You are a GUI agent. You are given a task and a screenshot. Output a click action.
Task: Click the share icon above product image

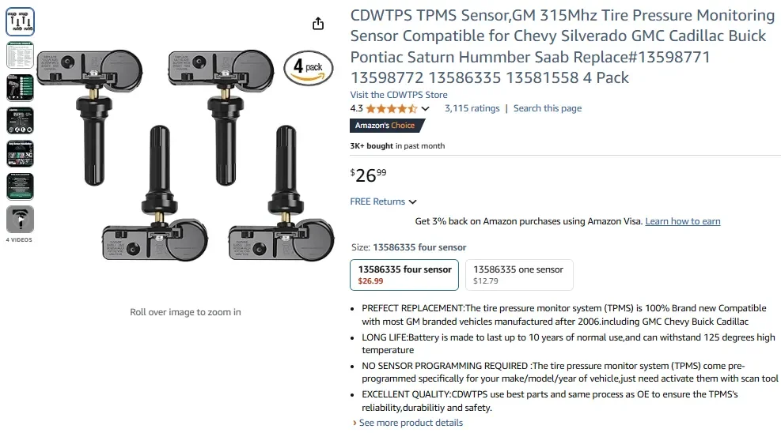[318, 24]
